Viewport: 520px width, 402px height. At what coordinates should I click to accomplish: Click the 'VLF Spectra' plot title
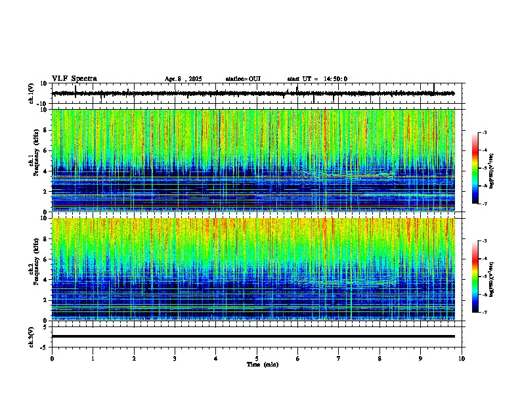[74, 79]
